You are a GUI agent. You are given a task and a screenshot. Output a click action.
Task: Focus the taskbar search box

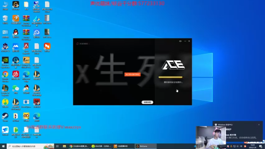pos(30,146)
